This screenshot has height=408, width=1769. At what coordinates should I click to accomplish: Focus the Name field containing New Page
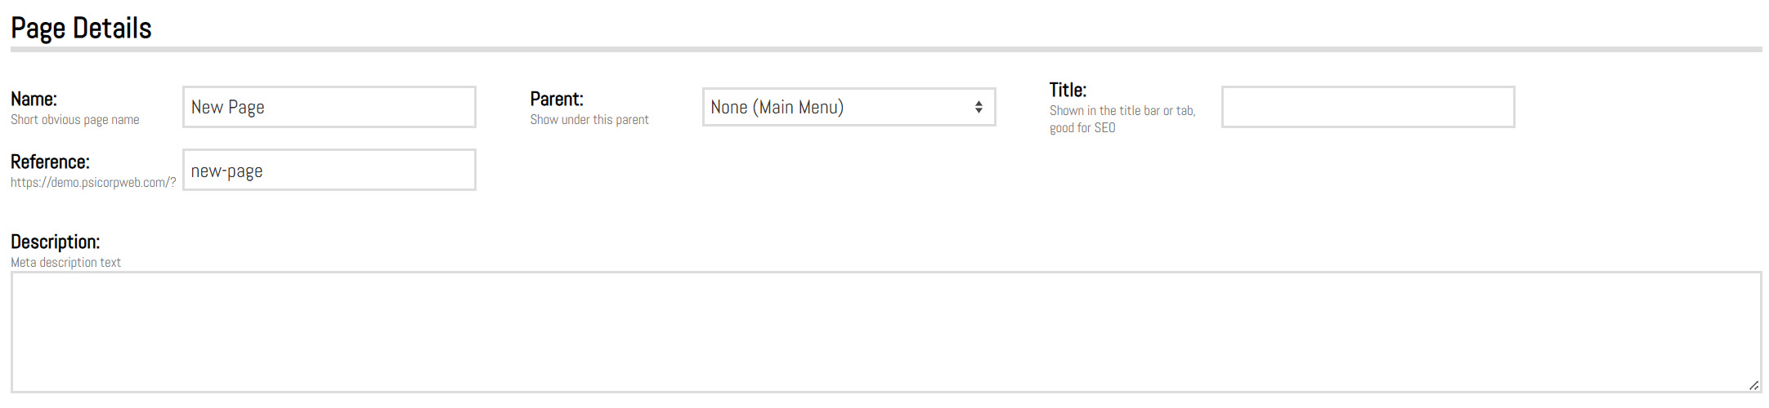pos(329,107)
